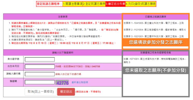
Task: Click the 重新產生驗證碼 link
Action: pos(80,82)
